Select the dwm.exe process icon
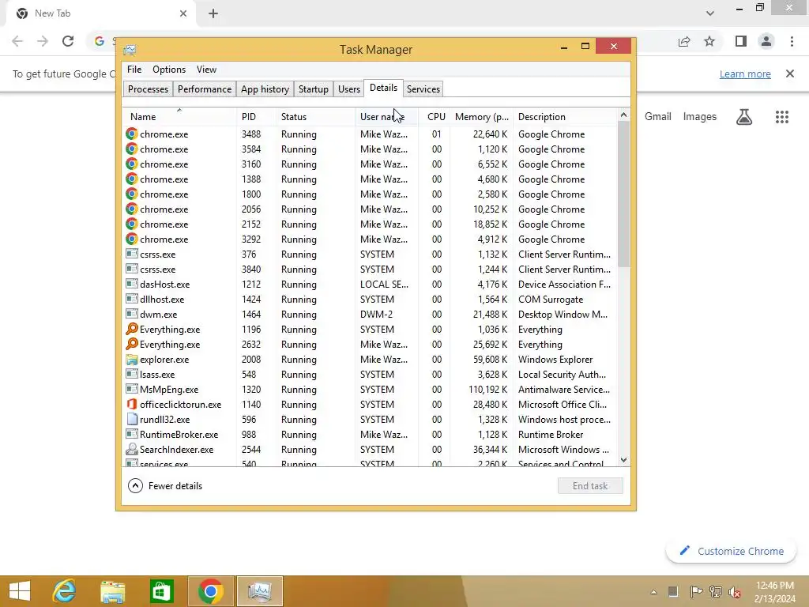This screenshot has height=607, width=809. (132, 314)
